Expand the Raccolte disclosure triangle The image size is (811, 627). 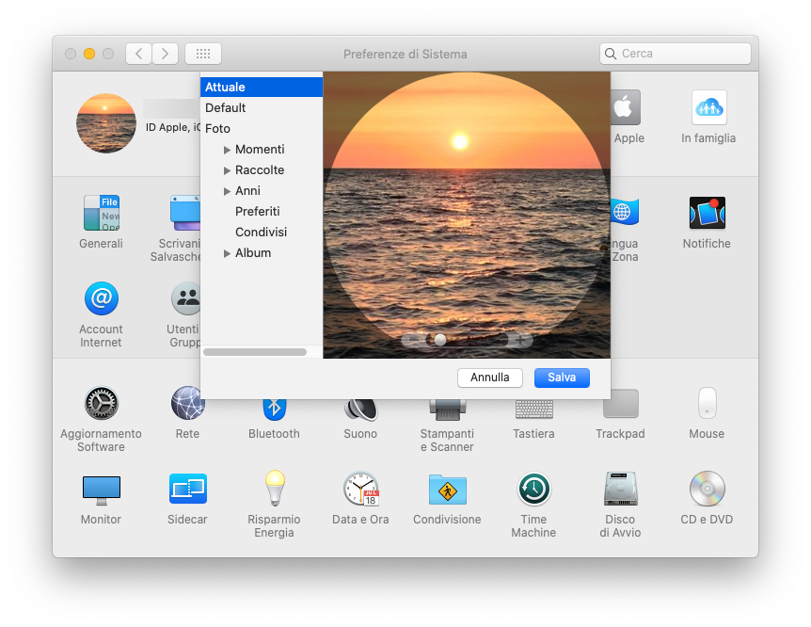click(x=227, y=170)
